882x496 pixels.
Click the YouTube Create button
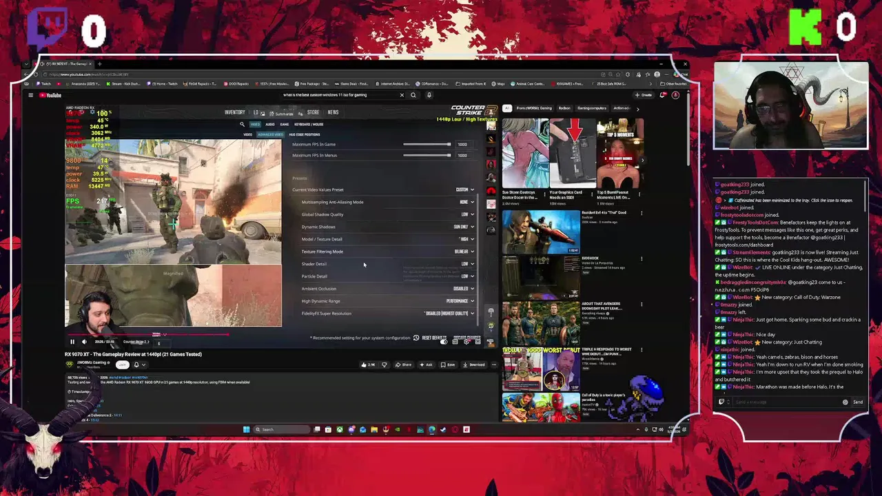(645, 95)
